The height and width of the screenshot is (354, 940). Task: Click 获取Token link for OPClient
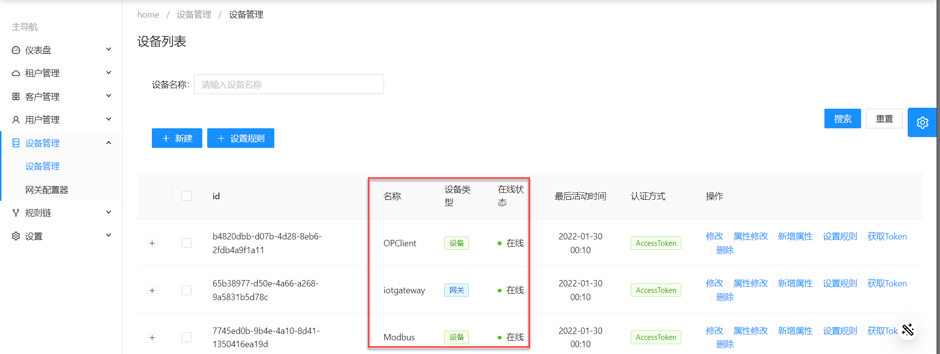[x=887, y=236]
